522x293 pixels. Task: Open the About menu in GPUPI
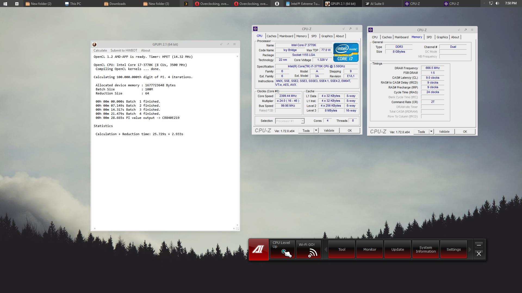[145, 50]
